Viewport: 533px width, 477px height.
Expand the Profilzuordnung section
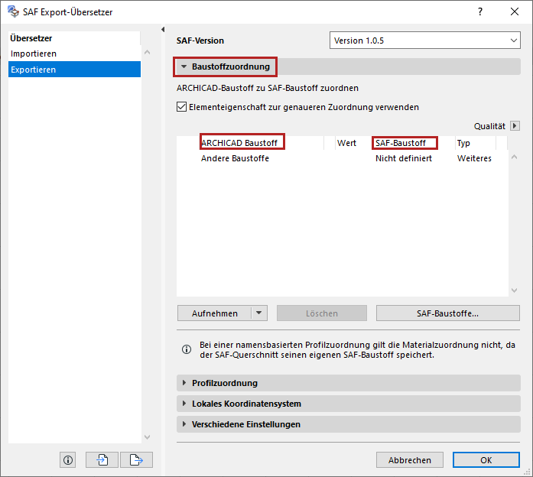click(x=184, y=383)
